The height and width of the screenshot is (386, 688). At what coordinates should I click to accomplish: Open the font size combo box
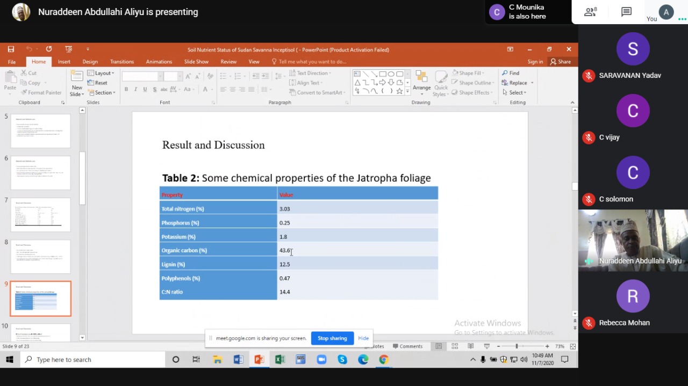pos(172,76)
